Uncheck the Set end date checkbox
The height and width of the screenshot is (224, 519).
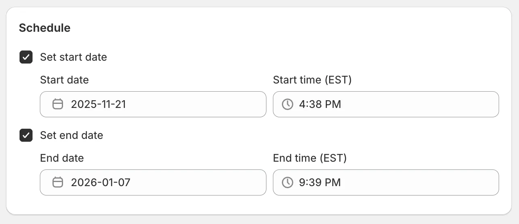click(x=26, y=135)
